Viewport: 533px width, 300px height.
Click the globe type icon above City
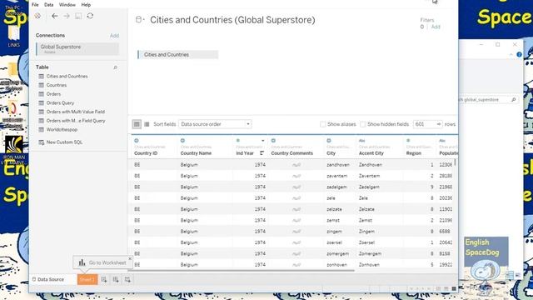[x=329, y=141]
